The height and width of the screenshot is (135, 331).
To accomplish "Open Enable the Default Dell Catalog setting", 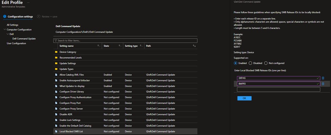I will tap(75, 126).
